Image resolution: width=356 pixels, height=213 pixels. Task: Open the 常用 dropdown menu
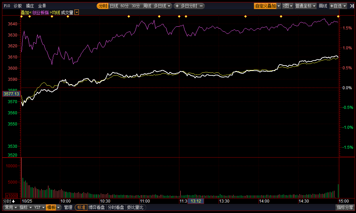point(11,207)
